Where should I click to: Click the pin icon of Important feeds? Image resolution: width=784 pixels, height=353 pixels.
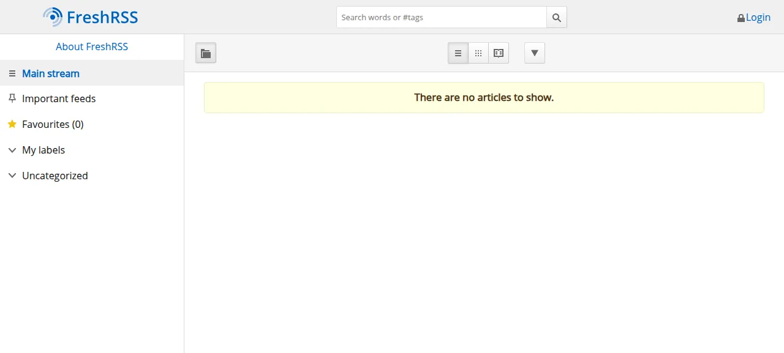pyautogui.click(x=12, y=98)
